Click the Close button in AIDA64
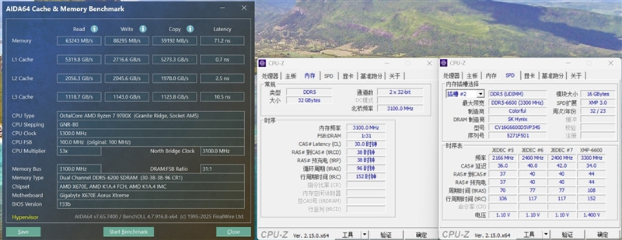Screen dimensions: 622x240 coord(233,232)
